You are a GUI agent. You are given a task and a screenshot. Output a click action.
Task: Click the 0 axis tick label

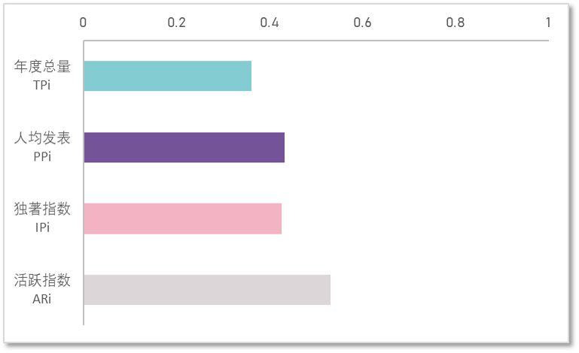pos(83,23)
